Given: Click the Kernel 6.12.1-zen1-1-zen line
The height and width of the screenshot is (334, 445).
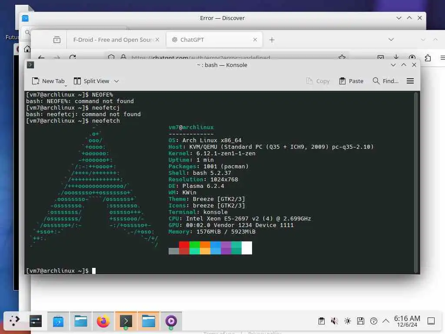Looking at the screenshot, I should tap(212, 154).
